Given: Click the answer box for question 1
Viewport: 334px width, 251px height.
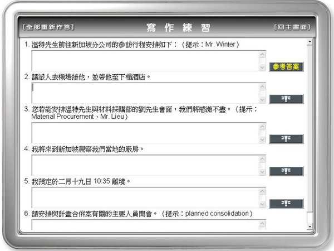Looking at the screenshot, I should (x=145, y=61).
